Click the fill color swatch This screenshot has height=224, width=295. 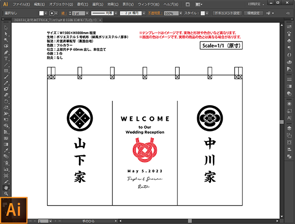[41, 13]
